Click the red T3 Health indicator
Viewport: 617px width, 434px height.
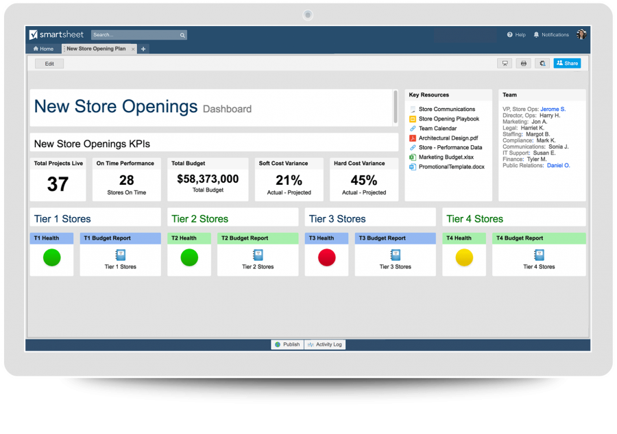click(x=326, y=257)
